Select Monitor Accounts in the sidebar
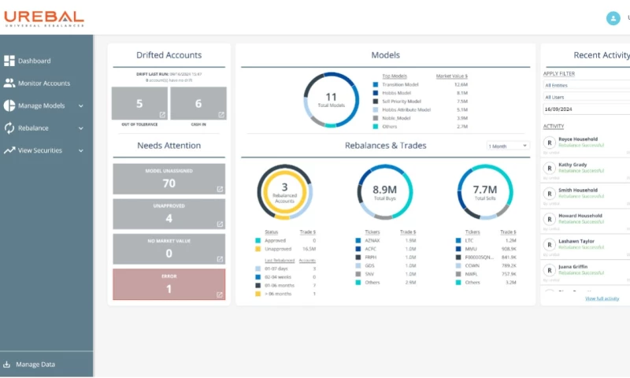 [44, 83]
